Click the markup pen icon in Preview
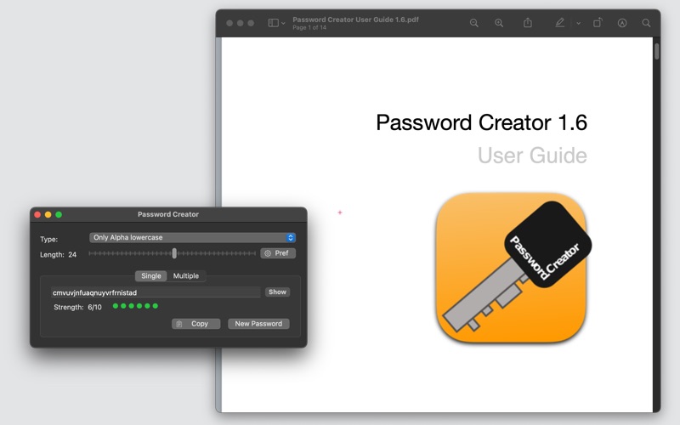The width and height of the screenshot is (680, 425). [560, 23]
